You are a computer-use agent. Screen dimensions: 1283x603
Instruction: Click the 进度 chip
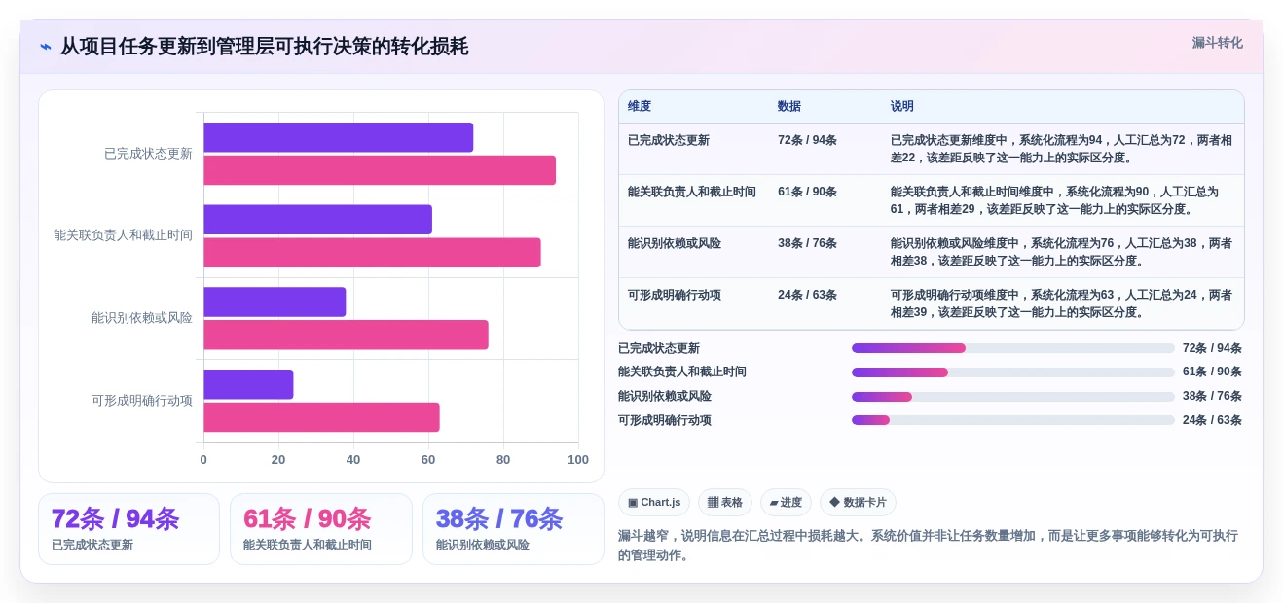pyautogui.click(x=786, y=503)
